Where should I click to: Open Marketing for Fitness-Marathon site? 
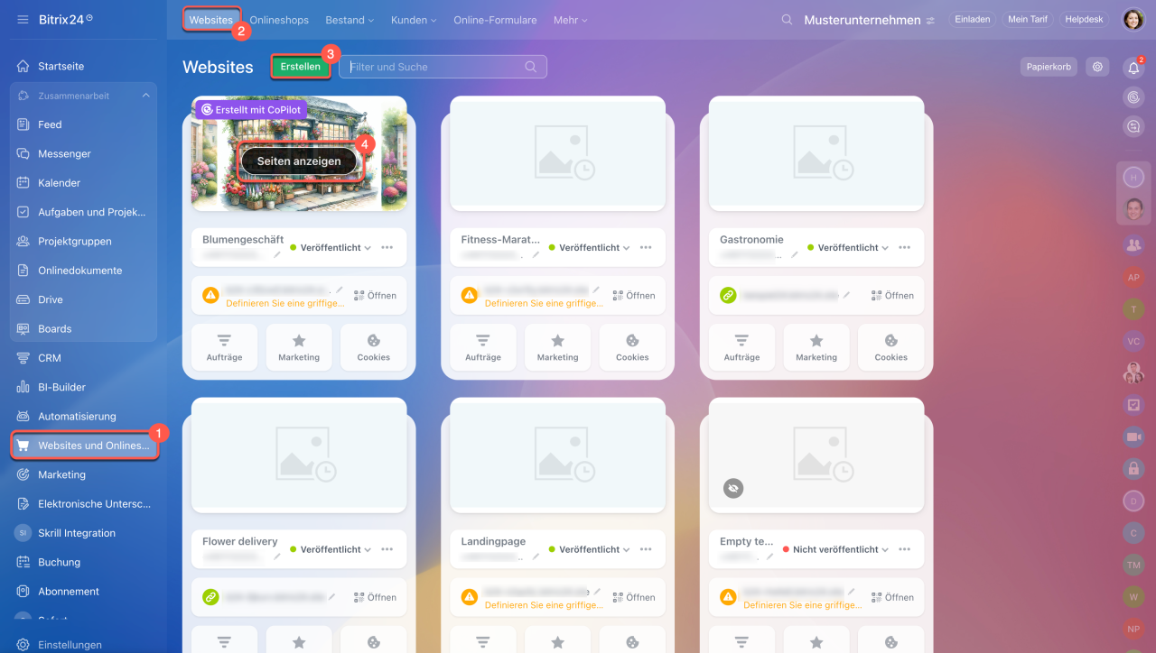(x=557, y=347)
